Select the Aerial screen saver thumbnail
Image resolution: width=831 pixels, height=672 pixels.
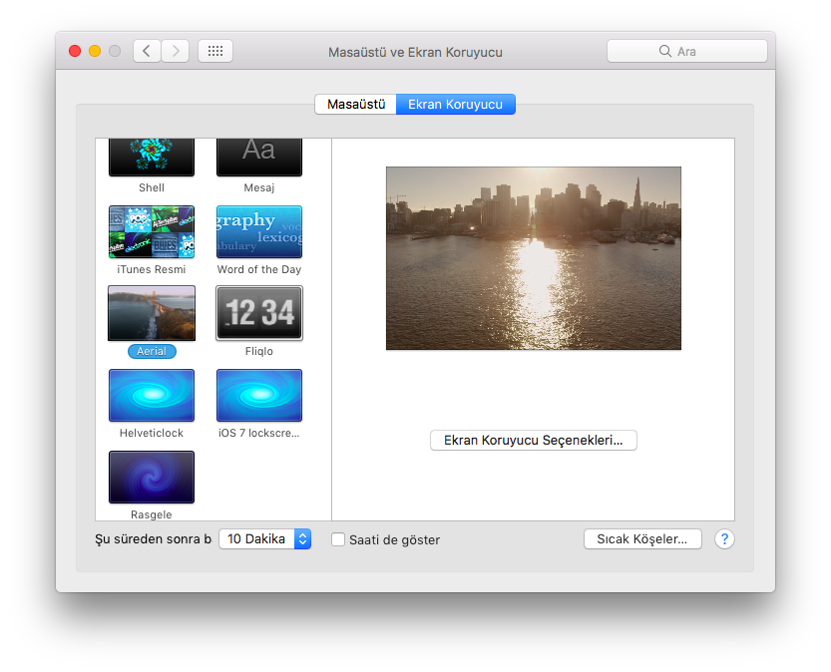click(152, 313)
